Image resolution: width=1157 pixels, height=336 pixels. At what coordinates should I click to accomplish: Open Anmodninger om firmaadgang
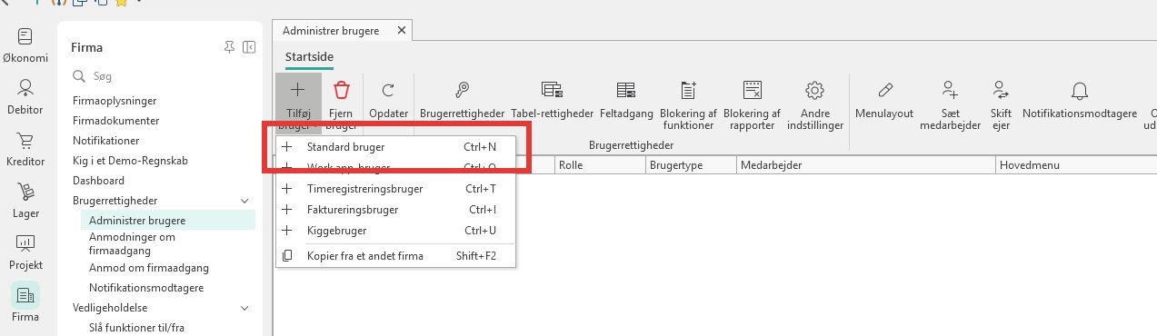tap(133, 242)
